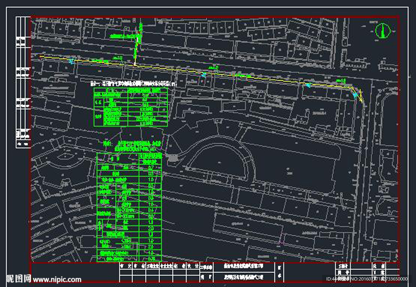Screen dimensions: 416x287
Task: Click the "0.7" cell in the lower green table
Action: (150, 168)
